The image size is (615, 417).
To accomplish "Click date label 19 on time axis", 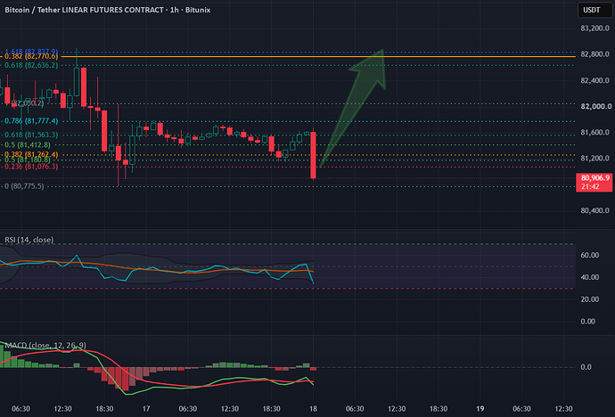I will tap(480, 409).
